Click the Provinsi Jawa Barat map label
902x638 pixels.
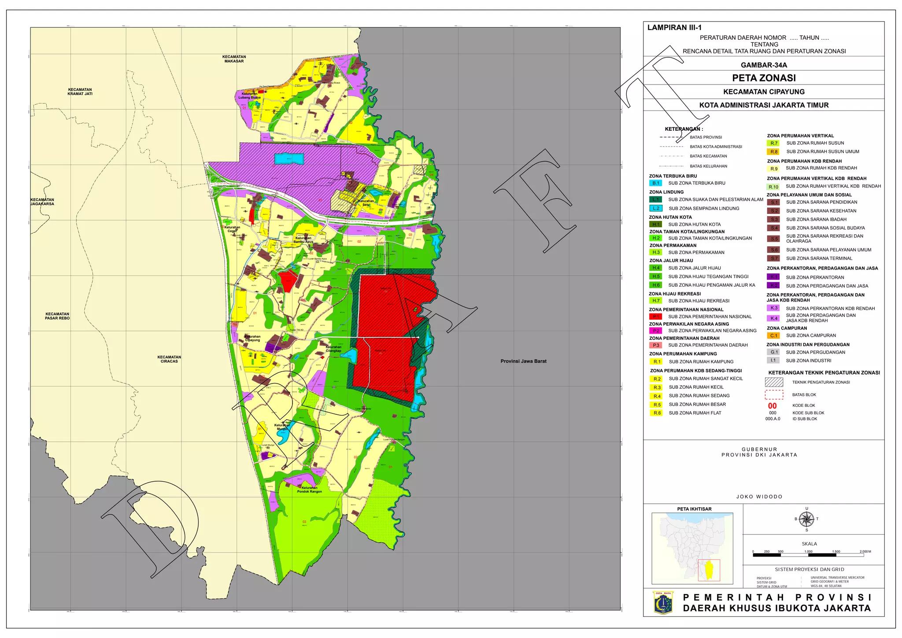click(x=523, y=361)
